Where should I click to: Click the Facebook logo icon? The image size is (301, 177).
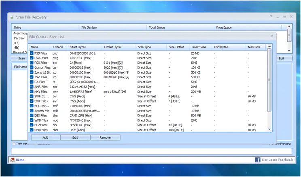click(x=258, y=160)
